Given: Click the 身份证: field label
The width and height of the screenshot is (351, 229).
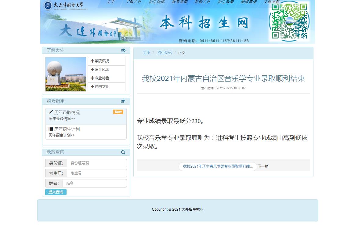Looking at the screenshot, I should tap(56, 163).
